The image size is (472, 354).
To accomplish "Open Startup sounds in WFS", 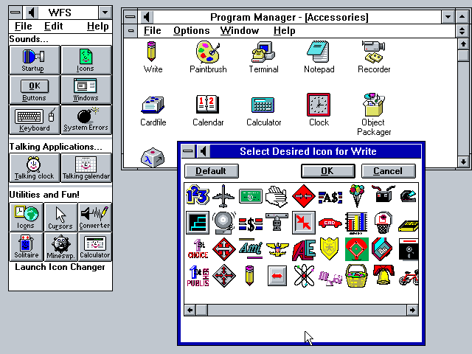I will pos(35,60).
